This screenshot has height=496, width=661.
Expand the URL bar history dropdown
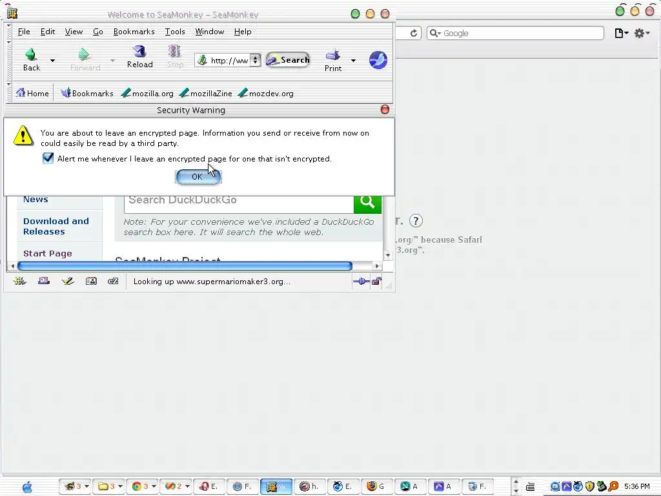[255, 60]
